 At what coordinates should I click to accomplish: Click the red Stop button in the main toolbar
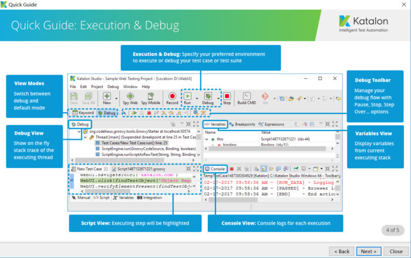(227, 98)
